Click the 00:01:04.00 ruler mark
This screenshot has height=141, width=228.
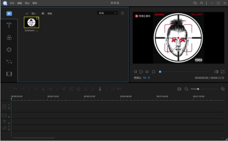tap(162, 96)
